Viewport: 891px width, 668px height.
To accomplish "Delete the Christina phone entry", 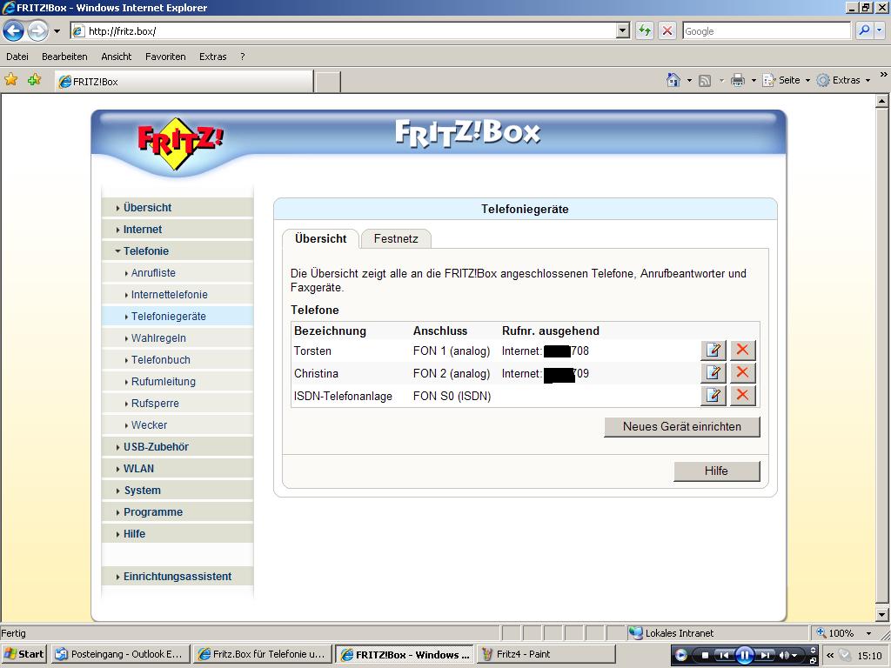I will 742,373.
